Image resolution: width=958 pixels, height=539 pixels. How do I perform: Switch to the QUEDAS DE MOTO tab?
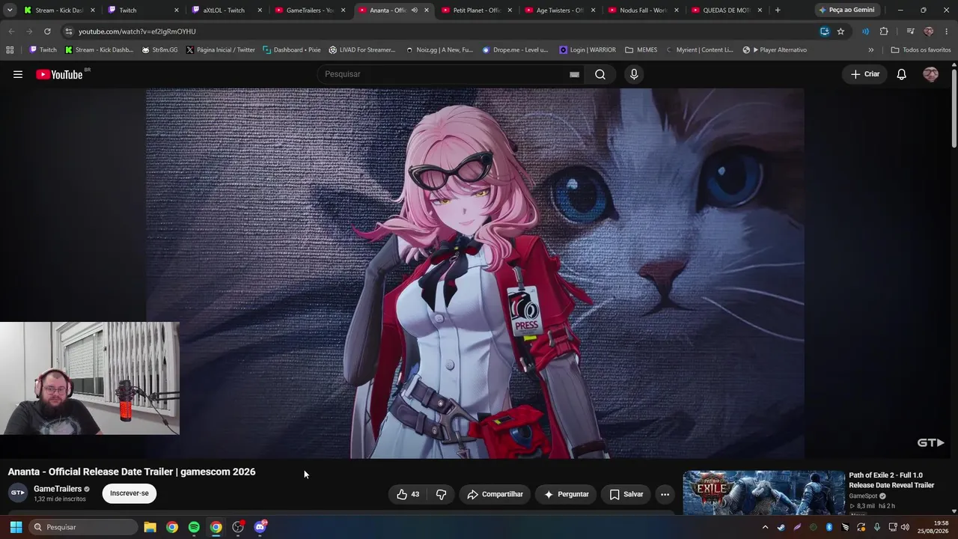[x=727, y=10]
